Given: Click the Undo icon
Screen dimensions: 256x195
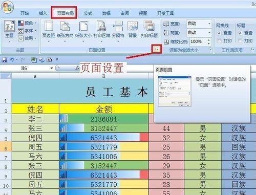Looking at the screenshot, I should click(x=12, y=60).
